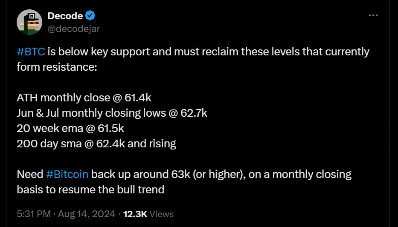The height and width of the screenshot is (227, 398).
Task: Open the @decodejar handle link
Action: pyautogui.click(x=74, y=29)
